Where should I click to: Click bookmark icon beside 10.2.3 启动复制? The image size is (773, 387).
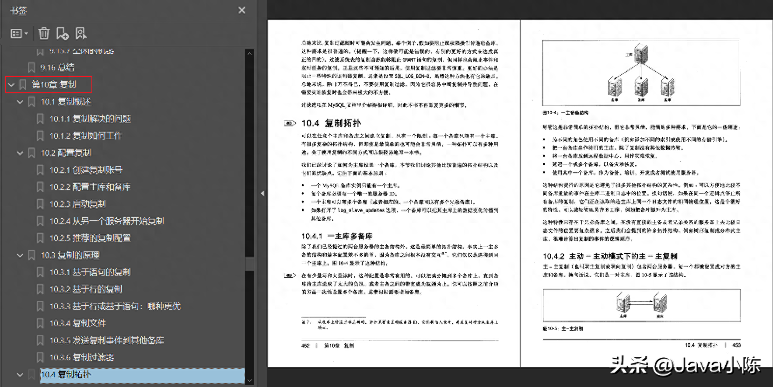tap(40, 204)
